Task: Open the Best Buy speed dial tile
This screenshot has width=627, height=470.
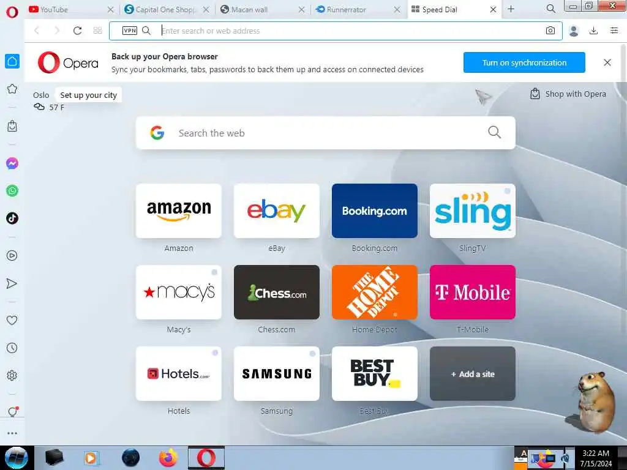Action: coord(375,374)
